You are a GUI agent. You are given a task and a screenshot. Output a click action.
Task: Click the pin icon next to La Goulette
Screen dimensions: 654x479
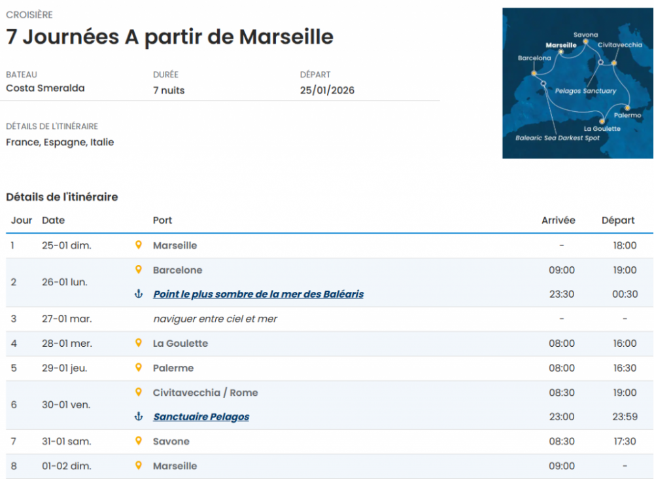[x=138, y=343]
